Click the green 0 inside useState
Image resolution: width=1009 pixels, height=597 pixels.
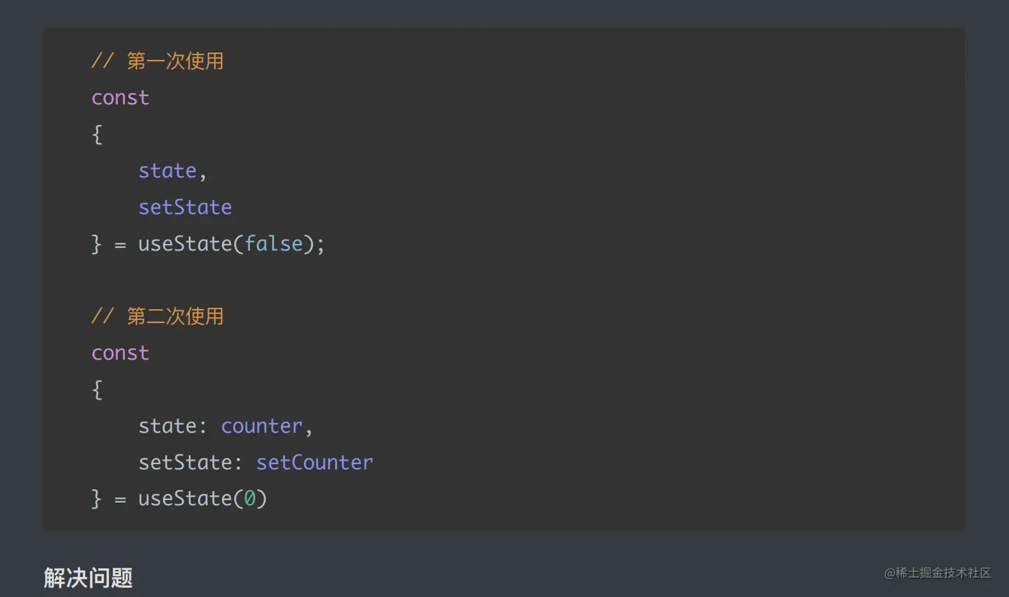[x=250, y=499]
